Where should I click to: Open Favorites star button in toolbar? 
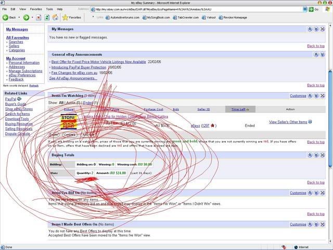[x=72, y=17]
